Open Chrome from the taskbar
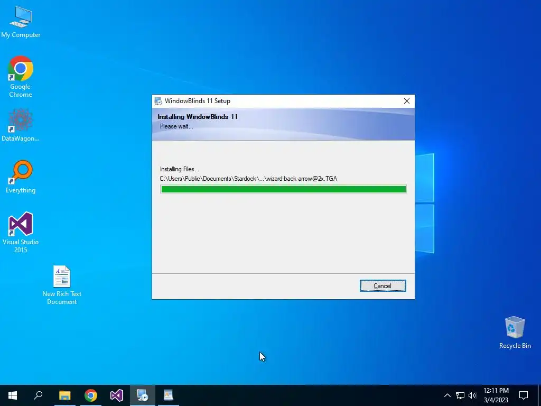 [x=91, y=395]
